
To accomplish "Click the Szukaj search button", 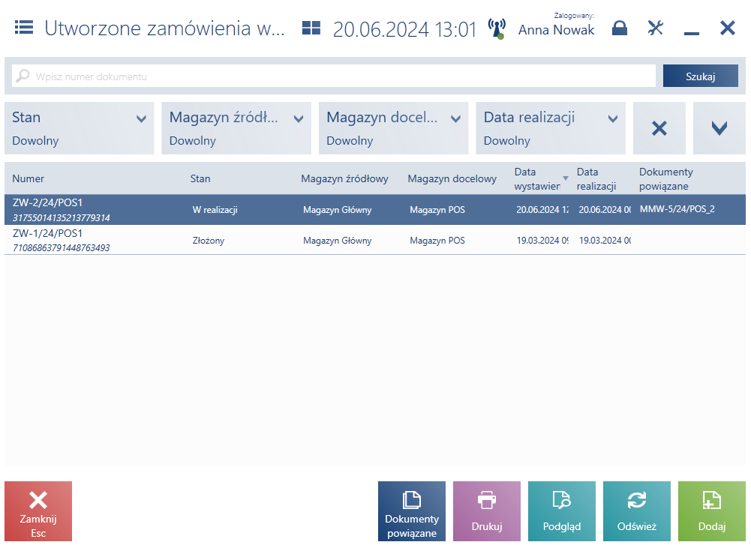I will point(700,76).
